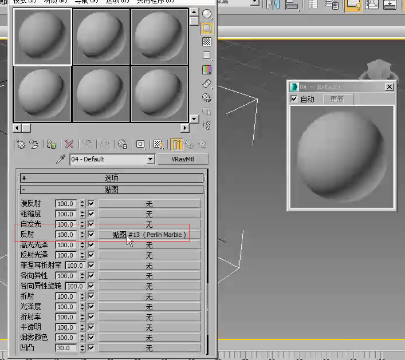Click the 光泽度 amount spinner arrows
The image size is (405, 360).
(x=82, y=307)
